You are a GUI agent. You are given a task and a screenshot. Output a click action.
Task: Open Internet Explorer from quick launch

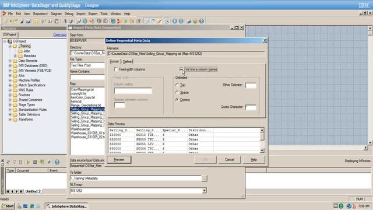coord(31,206)
